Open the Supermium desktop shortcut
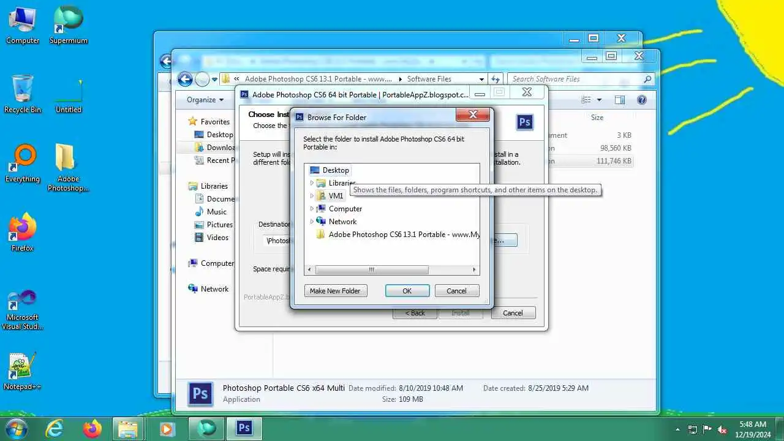 [x=69, y=26]
